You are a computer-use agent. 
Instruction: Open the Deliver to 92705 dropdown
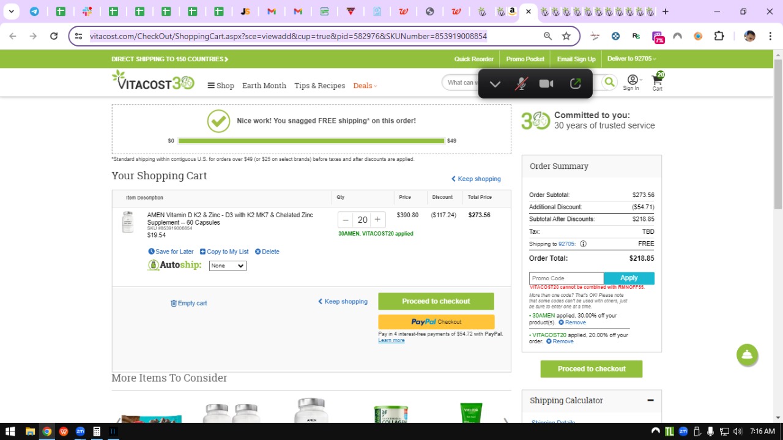(x=632, y=59)
